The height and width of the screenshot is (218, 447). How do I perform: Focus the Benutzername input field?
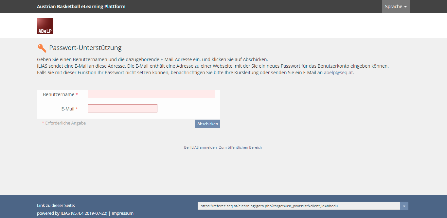tap(151, 94)
